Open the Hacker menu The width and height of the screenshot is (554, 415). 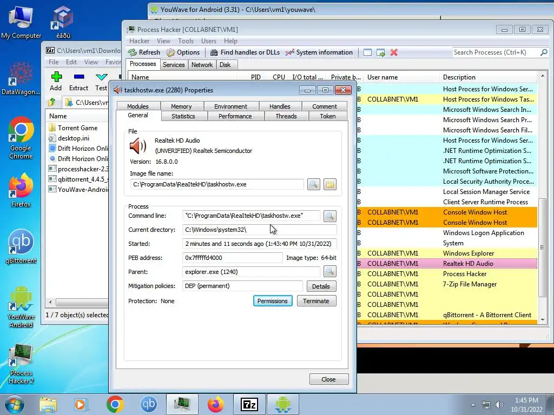click(139, 41)
